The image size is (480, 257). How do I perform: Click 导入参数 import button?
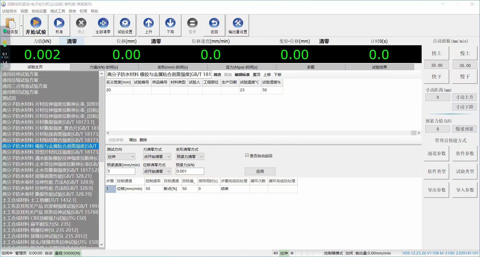(x=465, y=190)
